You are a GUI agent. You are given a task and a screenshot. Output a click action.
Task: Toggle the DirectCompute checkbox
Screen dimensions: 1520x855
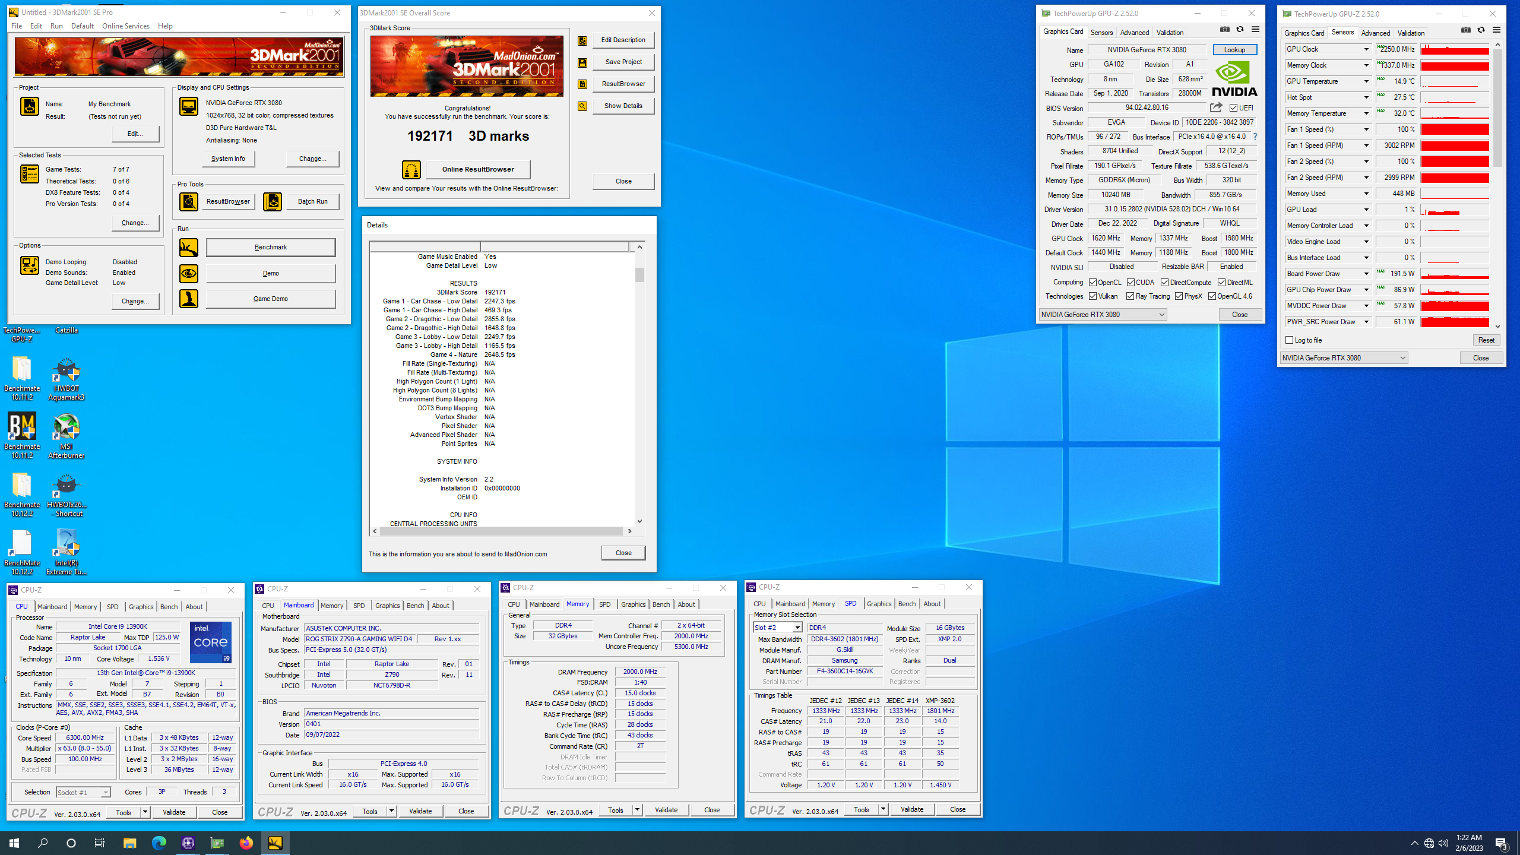1164,283
